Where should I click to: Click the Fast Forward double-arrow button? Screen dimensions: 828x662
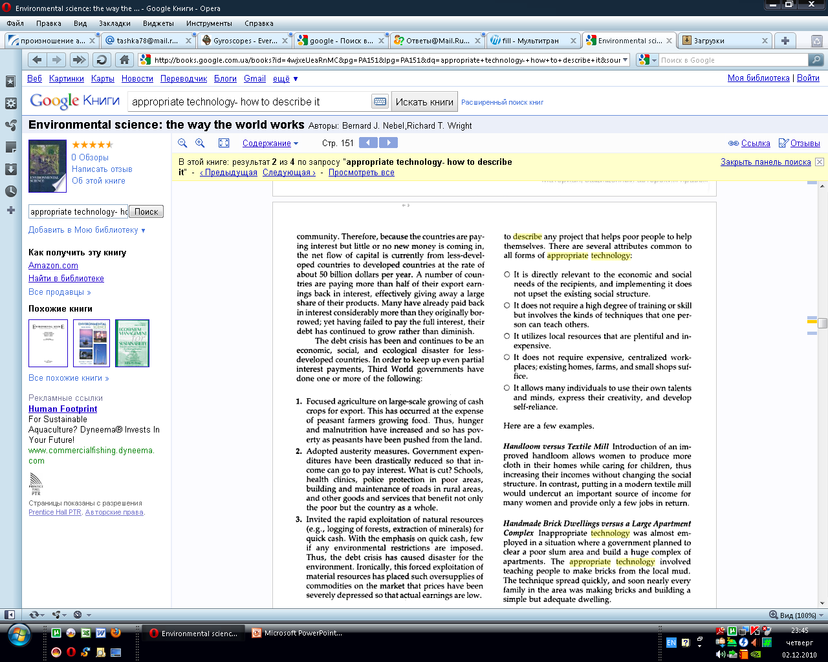[x=79, y=59]
